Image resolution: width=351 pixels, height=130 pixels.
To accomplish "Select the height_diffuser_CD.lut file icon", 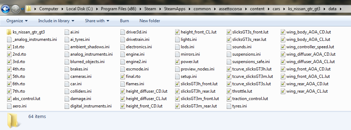I will 123,91.
